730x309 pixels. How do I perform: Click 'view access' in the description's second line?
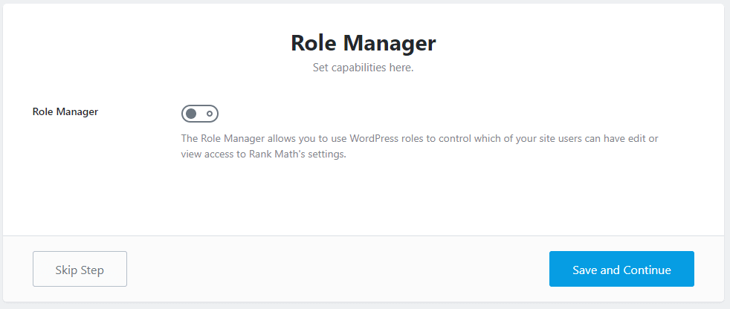208,155
